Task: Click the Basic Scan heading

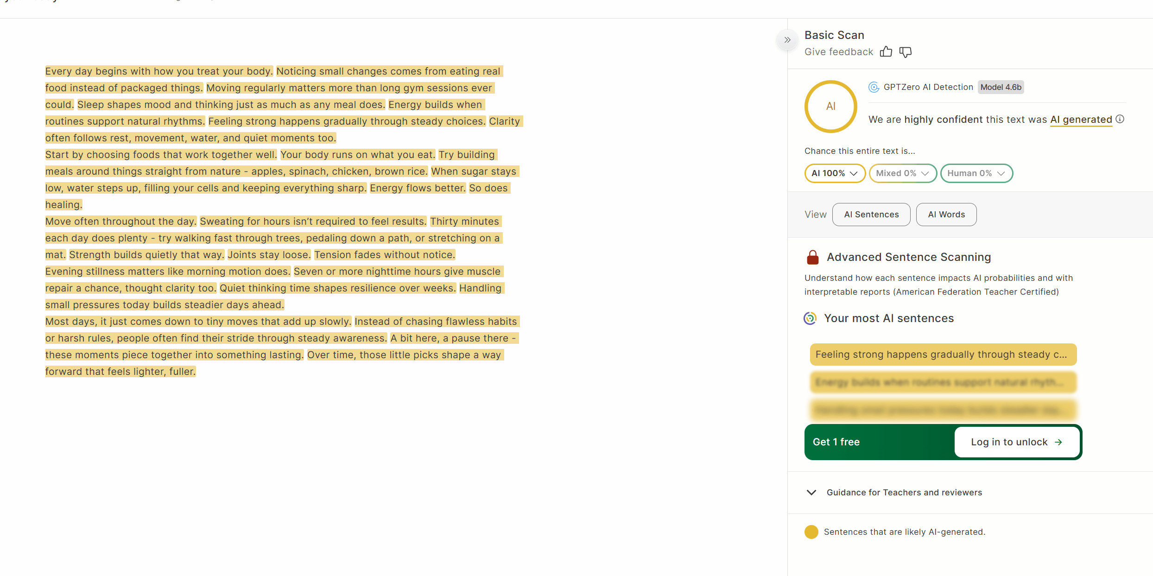Action: tap(834, 35)
